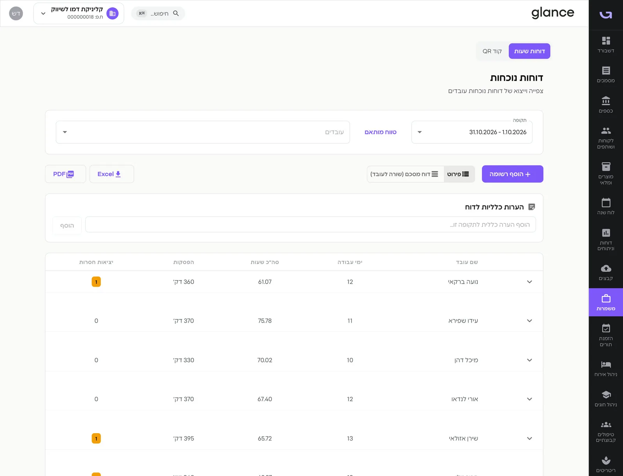Open ניהול אירוח hospitality icon
The height and width of the screenshot is (476, 623).
pos(606,368)
